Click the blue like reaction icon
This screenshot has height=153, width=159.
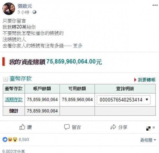tap(5, 140)
